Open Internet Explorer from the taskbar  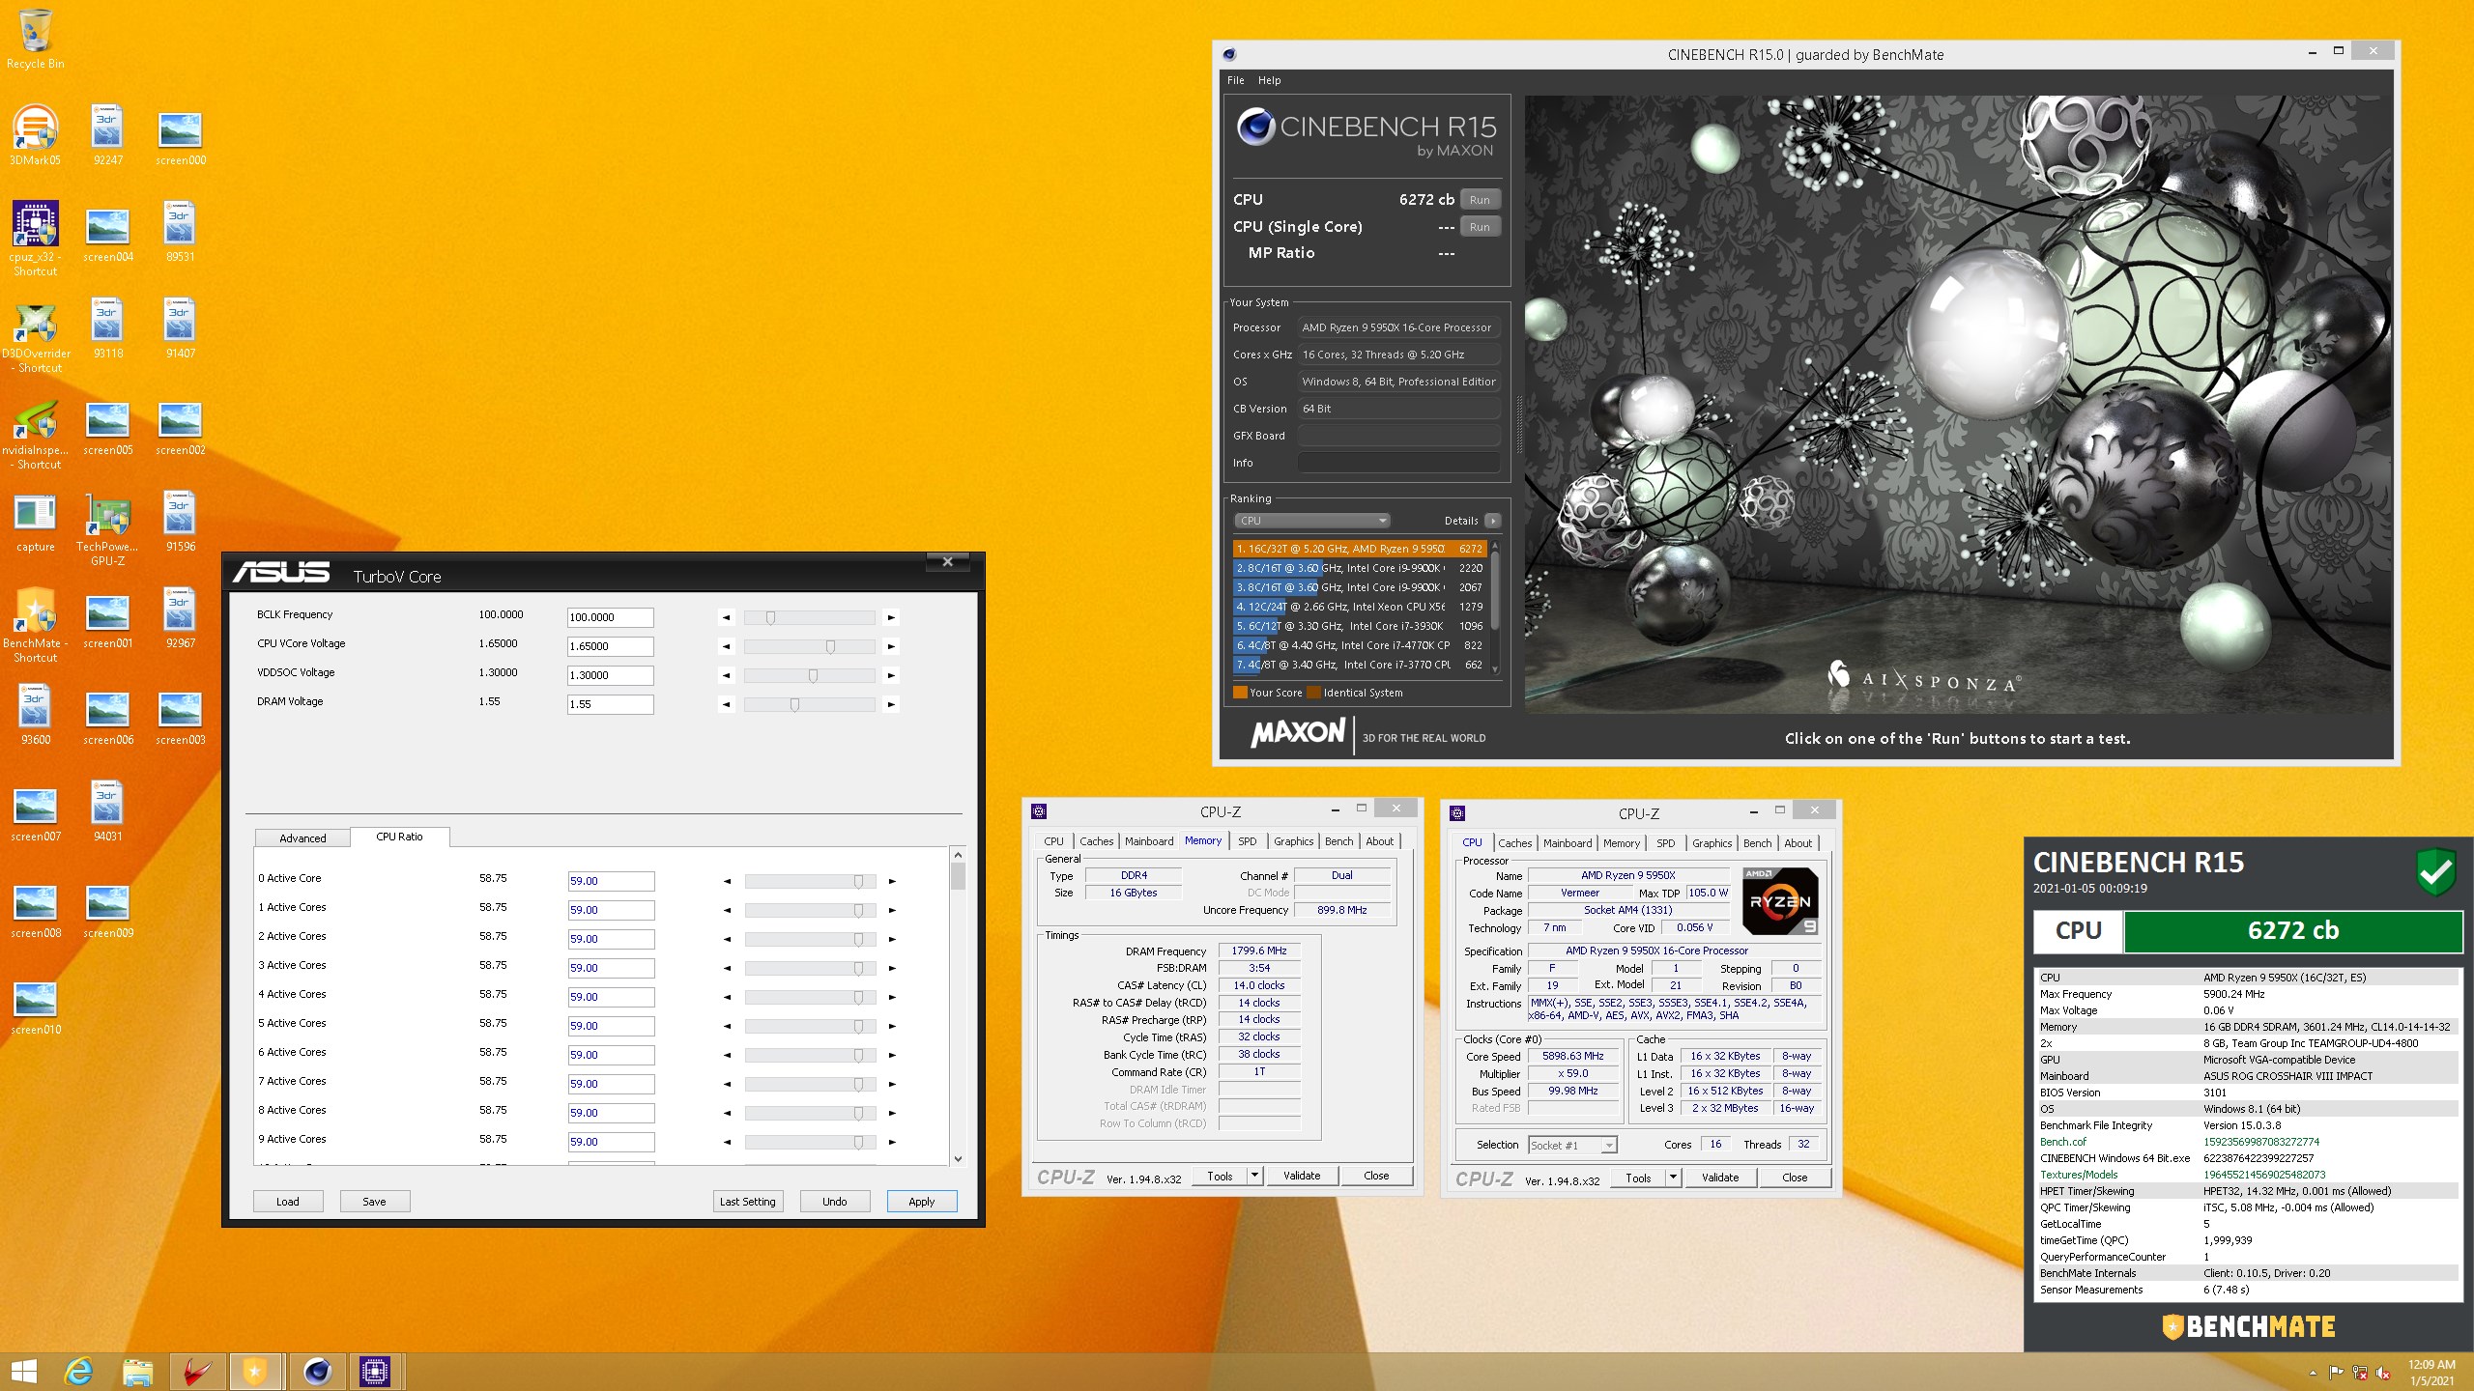pos(78,1372)
